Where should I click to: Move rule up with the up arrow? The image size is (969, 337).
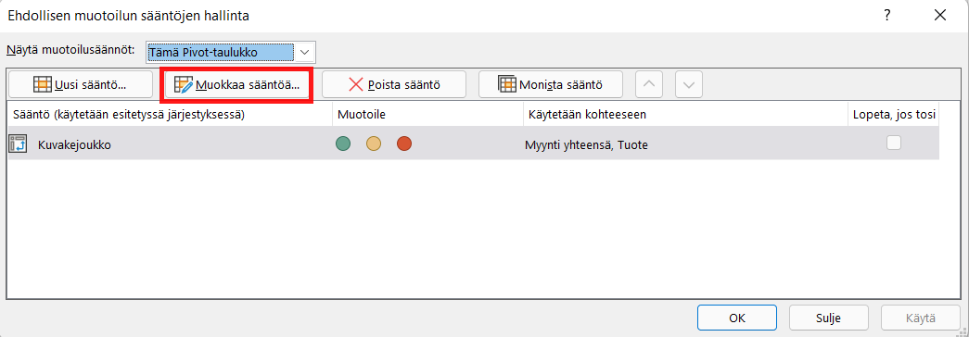point(649,84)
